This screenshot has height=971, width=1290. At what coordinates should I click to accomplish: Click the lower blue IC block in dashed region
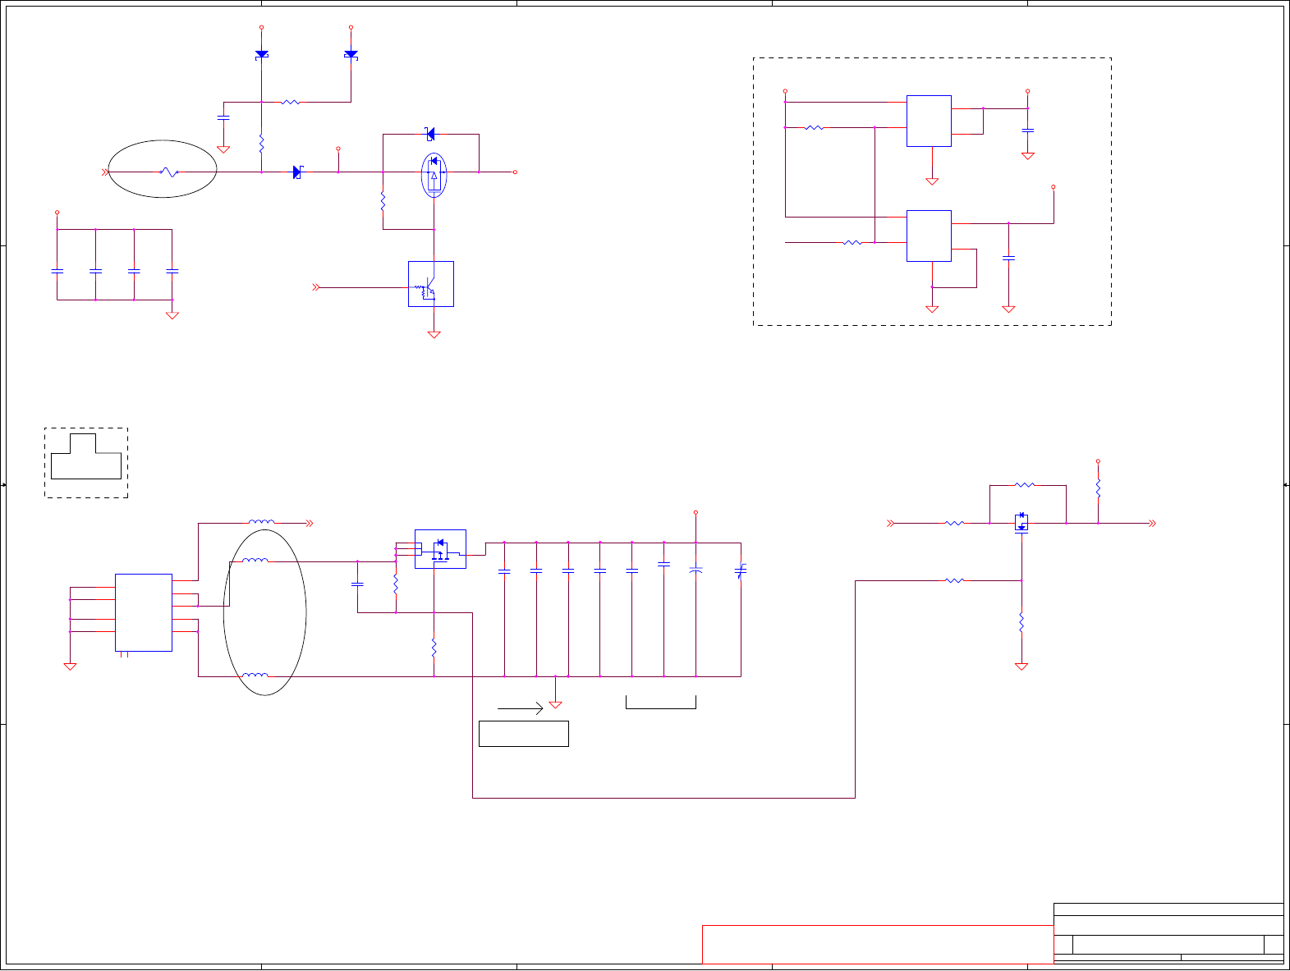pos(929,236)
